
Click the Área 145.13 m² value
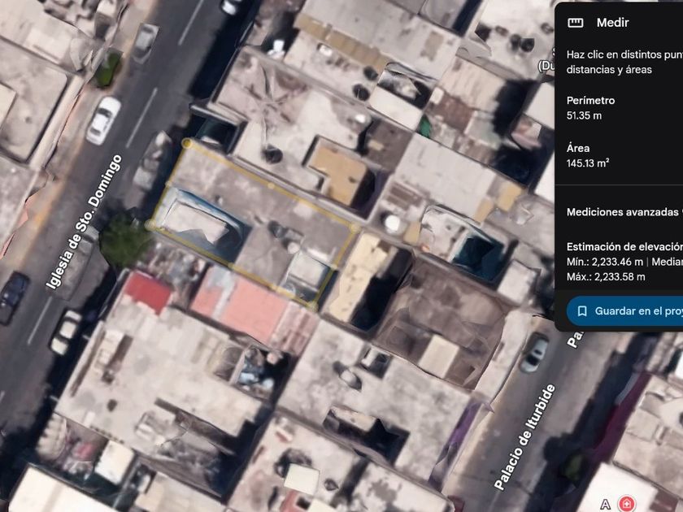(588, 163)
